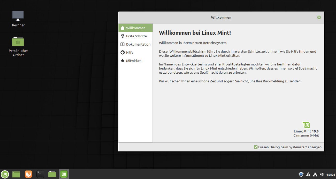
Task: Select the Hilfe lifebuoy icon
Action: (122, 52)
